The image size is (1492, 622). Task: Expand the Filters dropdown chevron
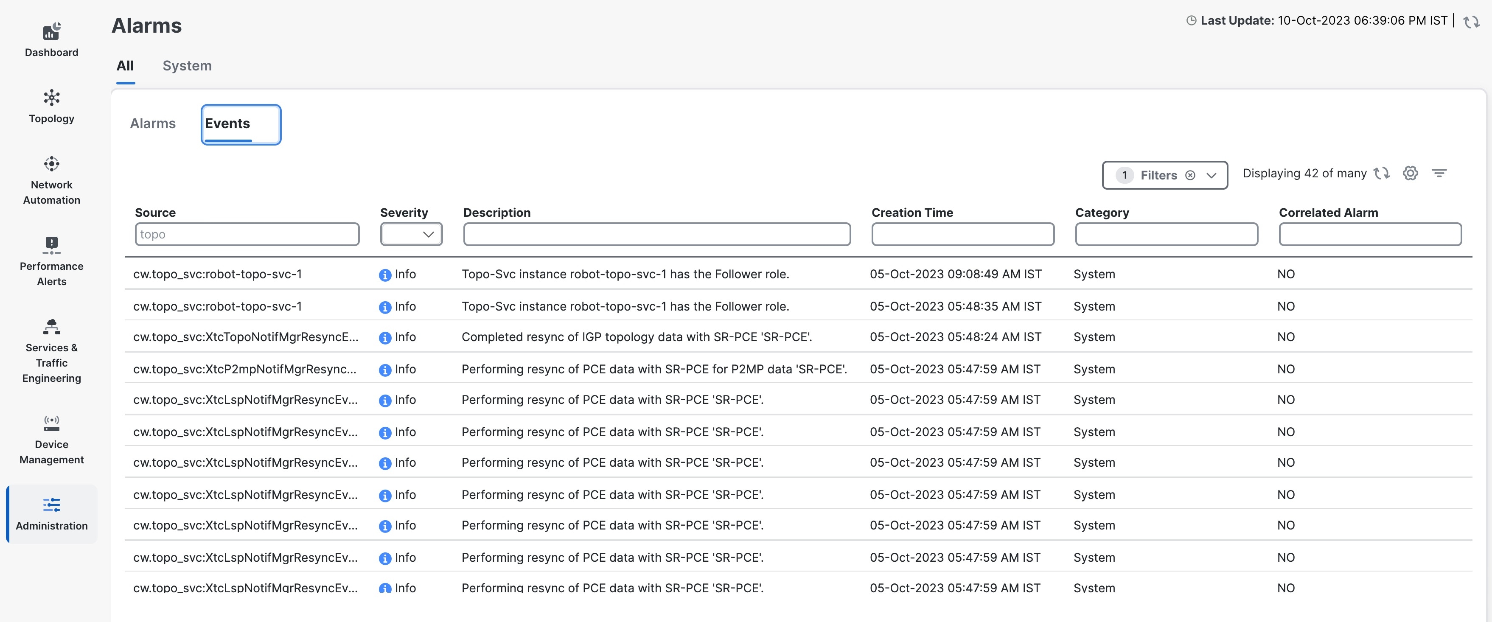[x=1211, y=176]
